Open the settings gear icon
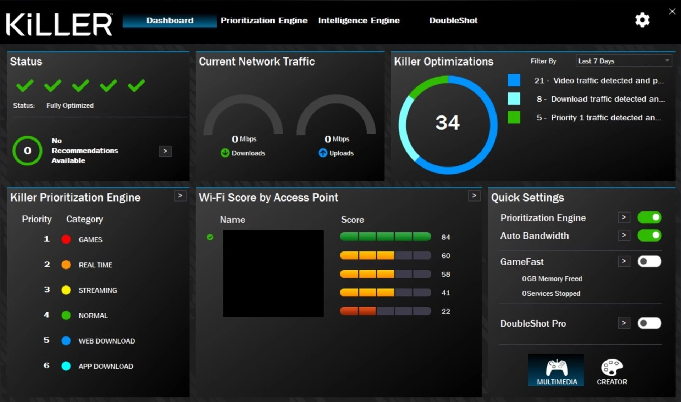Image resolution: width=681 pixels, height=402 pixels. (642, 20)
